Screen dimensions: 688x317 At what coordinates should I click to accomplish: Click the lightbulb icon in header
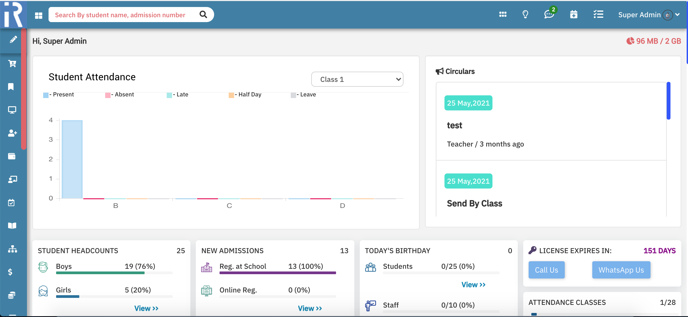[525, 15]
